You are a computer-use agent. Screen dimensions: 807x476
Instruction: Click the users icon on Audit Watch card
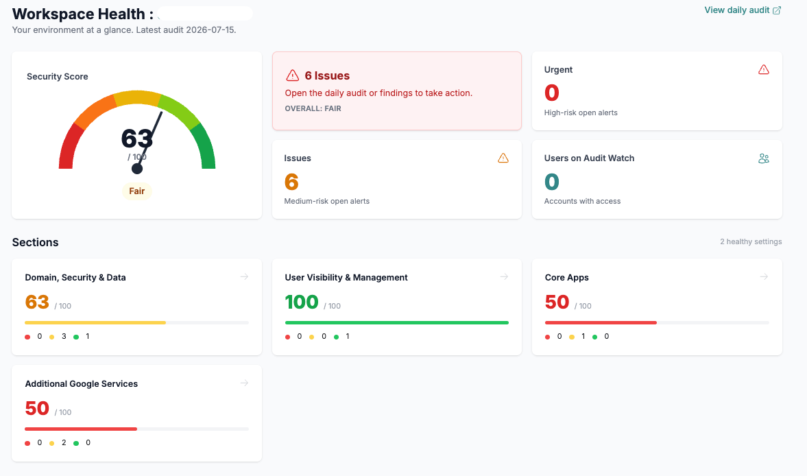(x=764, y=158)
